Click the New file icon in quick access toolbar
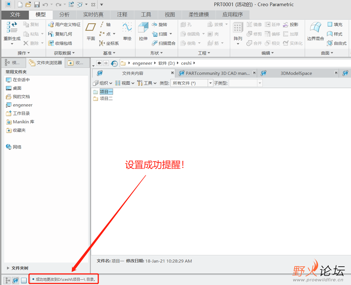 click(20, 4)
